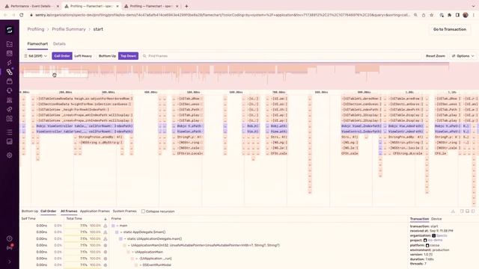Open Dashboards grid icon in sidebar
The height and width of the screenshot is (269, 479).
coord(10,119)
